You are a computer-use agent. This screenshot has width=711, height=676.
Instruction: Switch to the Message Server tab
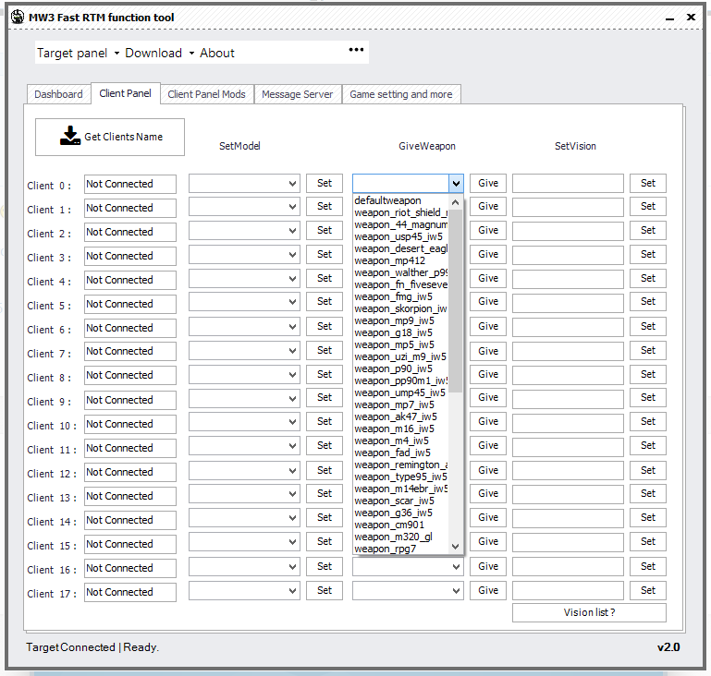point(298,94)
